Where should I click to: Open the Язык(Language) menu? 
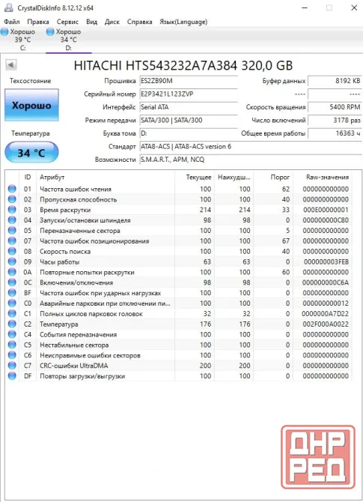point(183,22)
